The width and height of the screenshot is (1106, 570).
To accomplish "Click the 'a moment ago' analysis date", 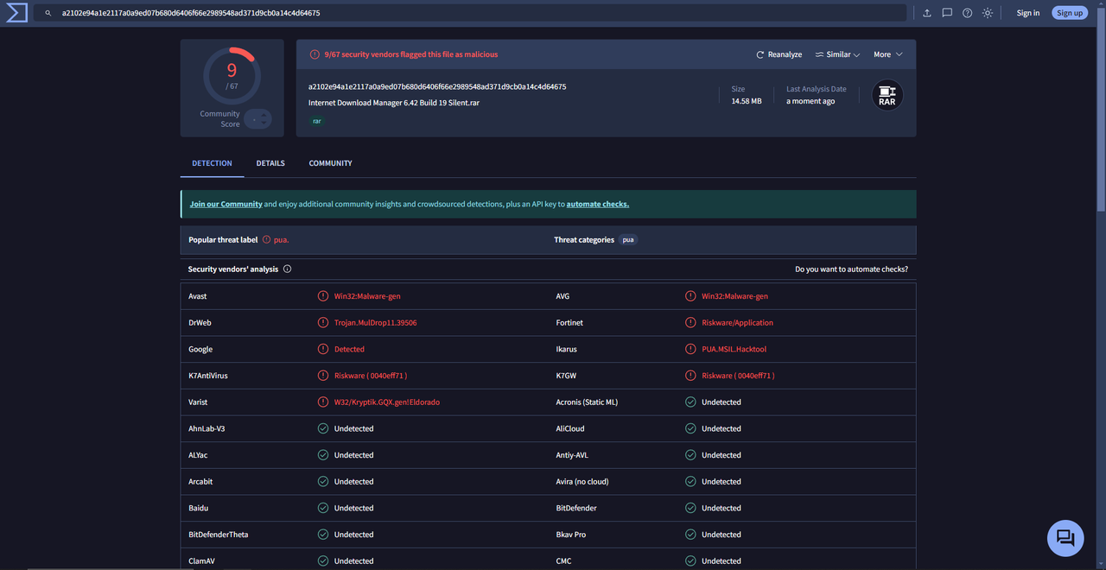I will point(810,101).
